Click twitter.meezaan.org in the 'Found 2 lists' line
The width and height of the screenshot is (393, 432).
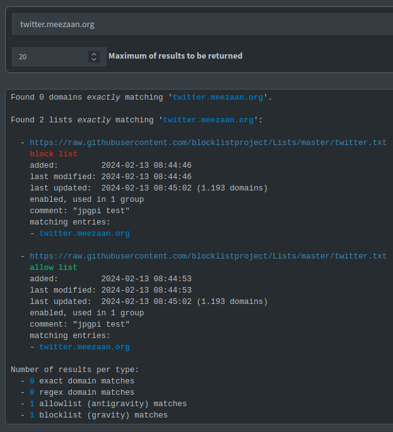point(208,120)
